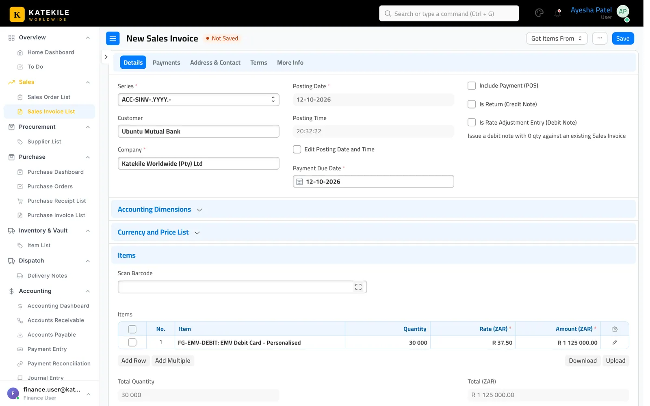
Task: Click the Payment Reconciliation icon
Action: [x=20, y=364]
